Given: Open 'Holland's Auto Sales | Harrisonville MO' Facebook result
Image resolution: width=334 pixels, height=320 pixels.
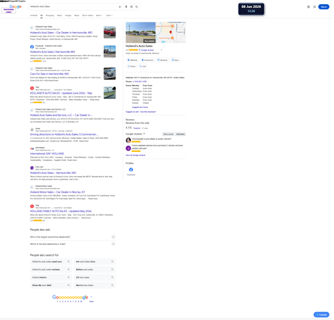Looking at the screenshot, I should 52,52.
